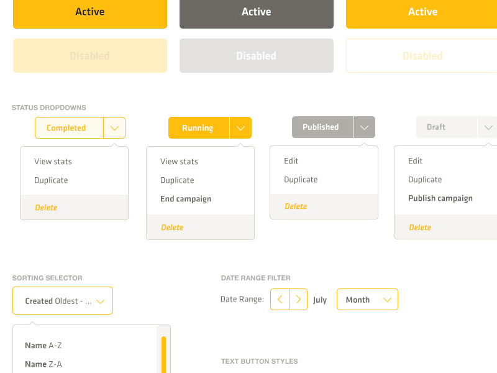497x373 pixels.
Task: Choose Delete in the Draft menu
Action: (421, 228)
